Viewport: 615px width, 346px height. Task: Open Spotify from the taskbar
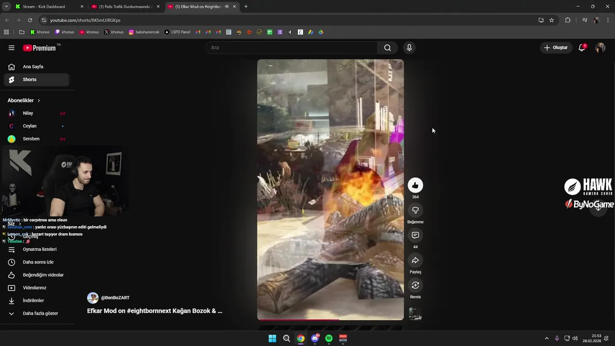(329, 338)
